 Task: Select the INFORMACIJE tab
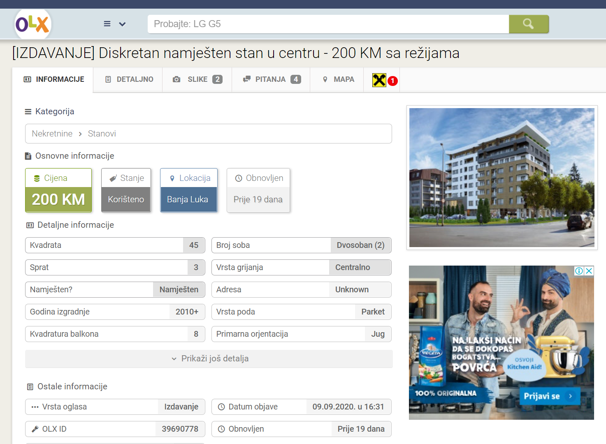pos(53,79)
